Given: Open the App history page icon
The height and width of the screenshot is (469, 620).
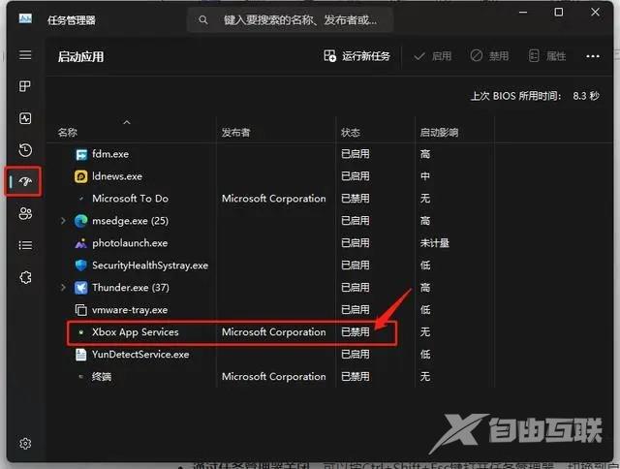Looking at the screenshot, I should [25, 150].
